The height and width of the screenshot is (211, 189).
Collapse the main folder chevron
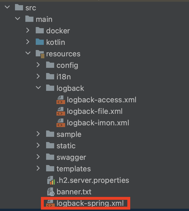pos(18,19)
